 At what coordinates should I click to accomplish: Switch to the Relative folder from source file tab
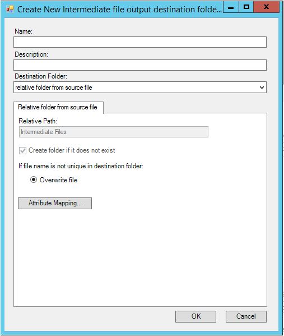58,107
